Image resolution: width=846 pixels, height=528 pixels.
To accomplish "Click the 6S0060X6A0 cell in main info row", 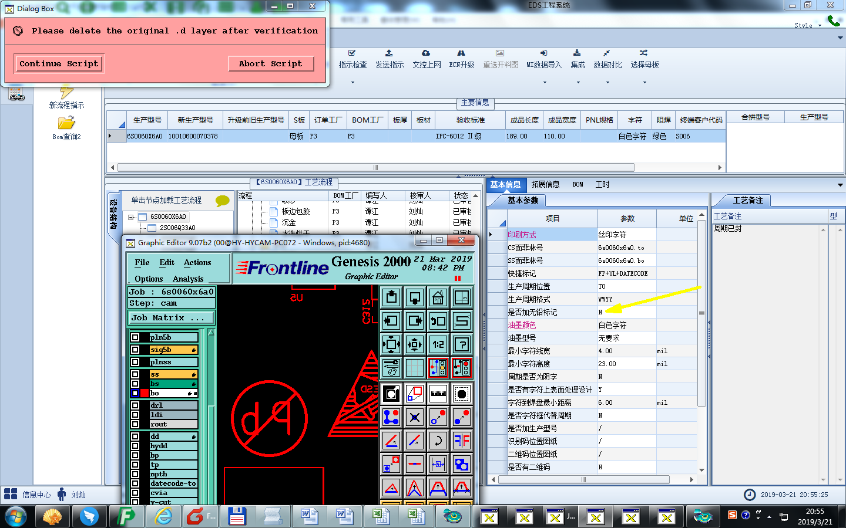I will click(x=145, y=136).
